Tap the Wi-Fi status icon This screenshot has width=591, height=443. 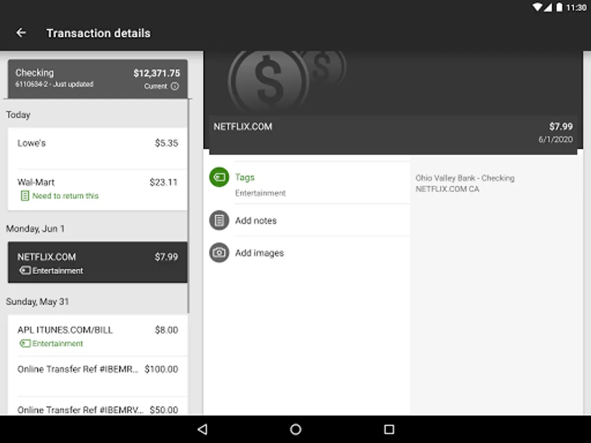(538, 7)
